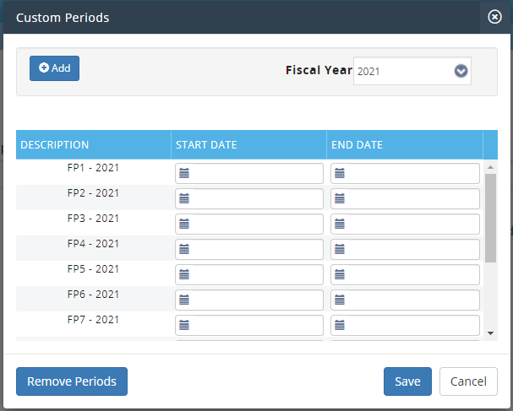The width and height of the screenshot is (513, 411).
Task: Click the Remove Periods button
Action: (x=72, y=381)
